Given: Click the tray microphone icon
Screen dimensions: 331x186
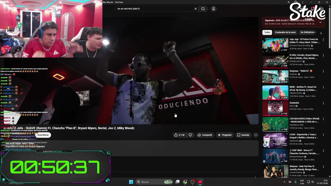Looking at the screenshot, I should (x=295, y=182).
